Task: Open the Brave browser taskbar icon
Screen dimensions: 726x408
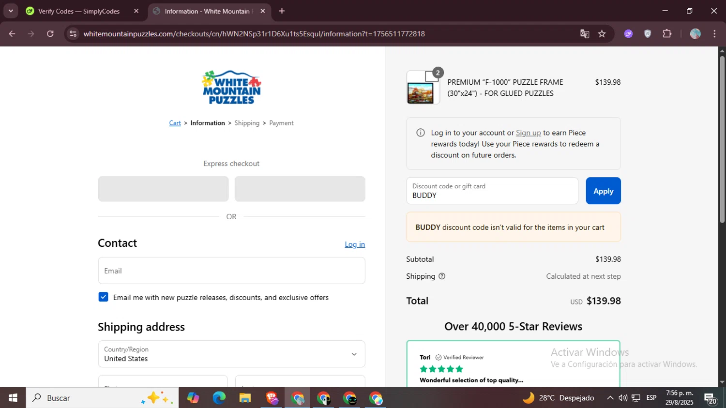Action: (272, 398)
